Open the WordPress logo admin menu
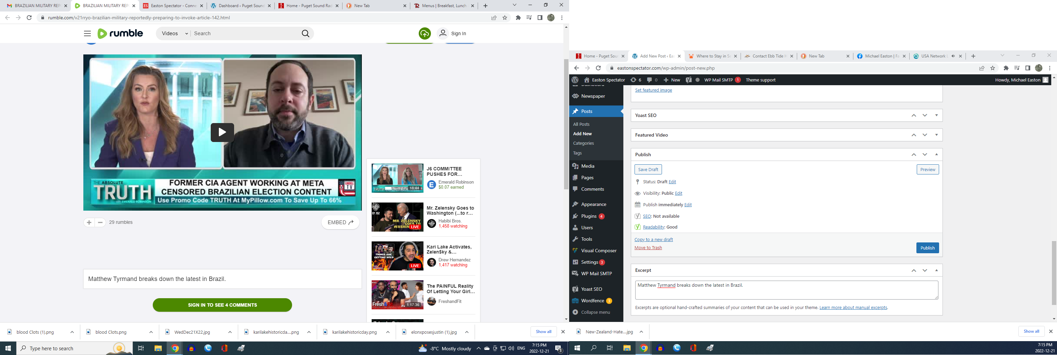The width and height of the screenshot is (1057, 355). pyautogui.click(x=575, y=80)
